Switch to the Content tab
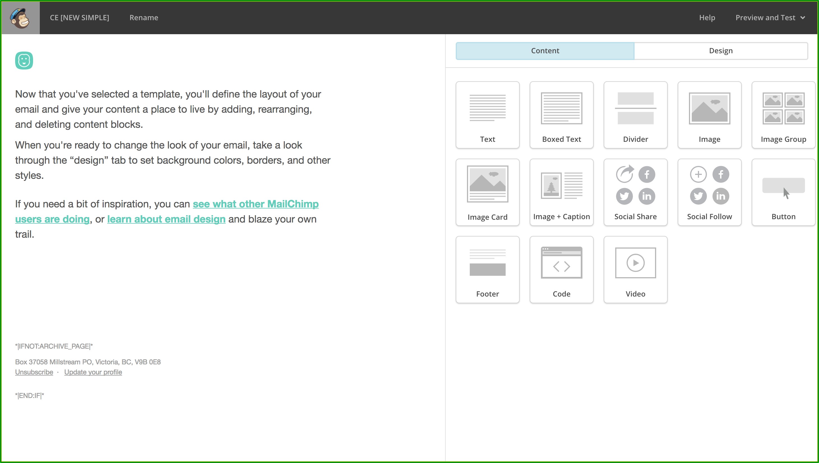Image resolution: width=819 pixels, height=463 pixels. point(545,51)
